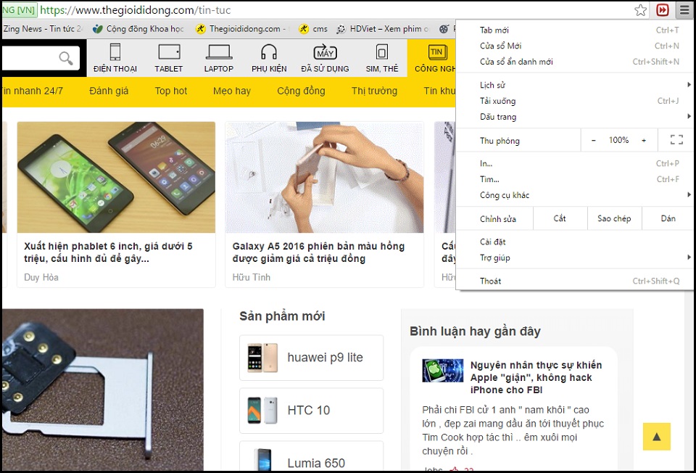Screen dimensions: 696x473
Task: Expand the Công cụ khác submenu
Action: [575, 195]
